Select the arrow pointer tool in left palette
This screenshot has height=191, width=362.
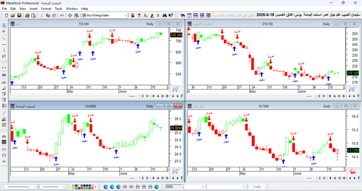coord(4,25)
